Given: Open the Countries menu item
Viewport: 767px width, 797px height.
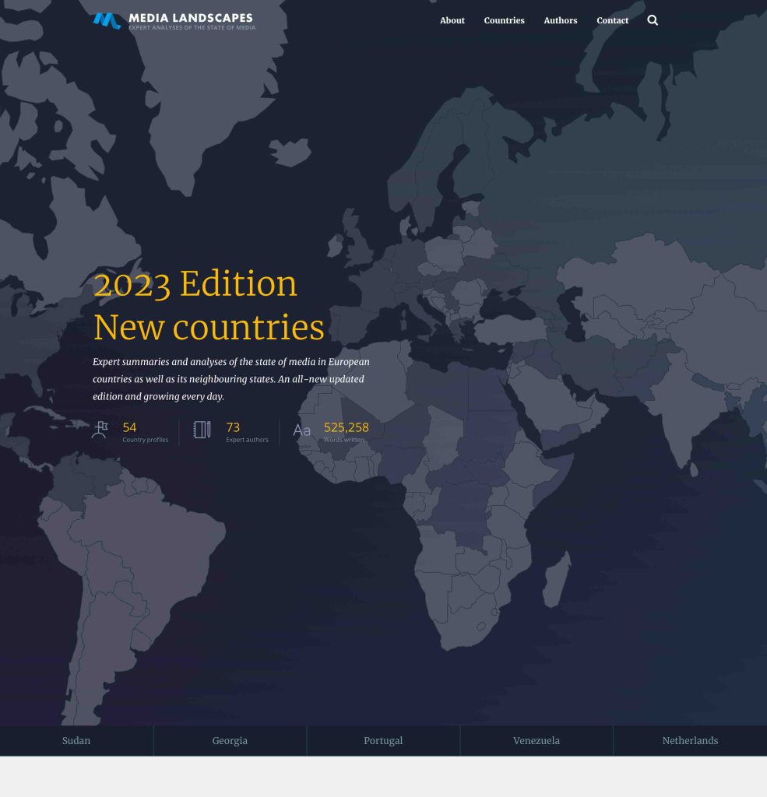Looking at the screenshot, I should 504,20.
